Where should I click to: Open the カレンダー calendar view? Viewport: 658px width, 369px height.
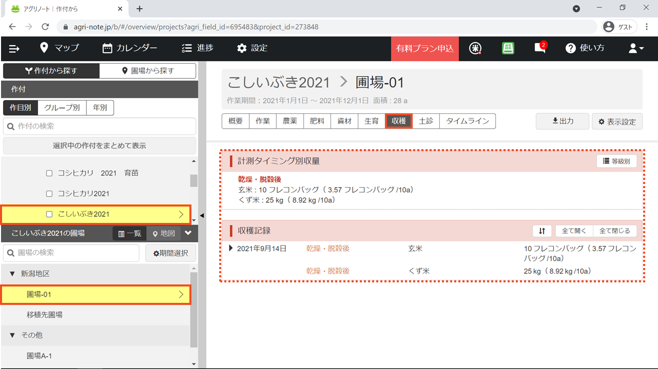pyautogui.click(x=130, y=48)
